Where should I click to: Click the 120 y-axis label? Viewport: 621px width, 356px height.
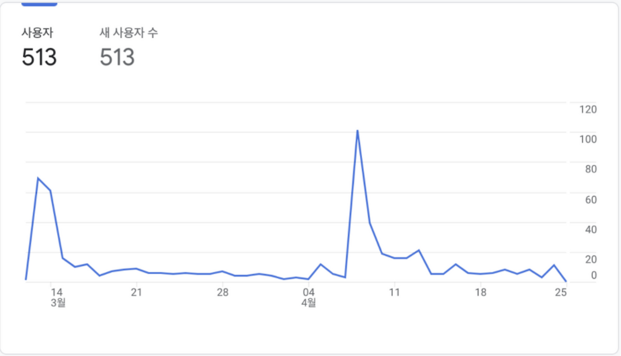(x=588, y=109)
